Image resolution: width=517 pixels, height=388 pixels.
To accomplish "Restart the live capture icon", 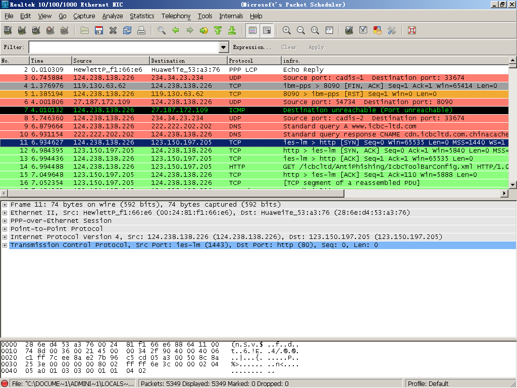I will [x=65, y=30].
